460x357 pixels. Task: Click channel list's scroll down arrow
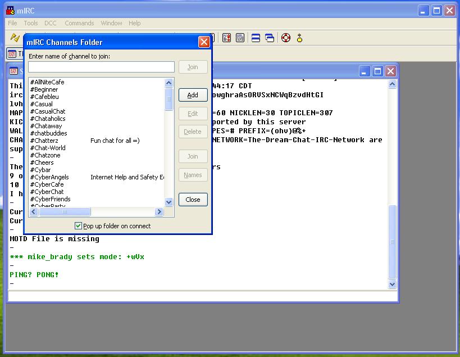pos(168,202)
